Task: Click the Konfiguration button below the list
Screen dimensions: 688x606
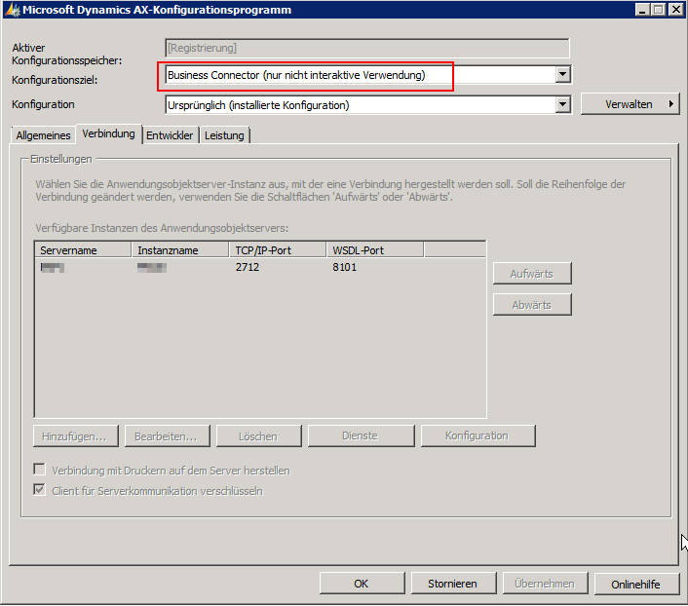Action: 478,436
